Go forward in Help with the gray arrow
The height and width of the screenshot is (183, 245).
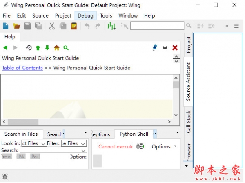(15, 48)
